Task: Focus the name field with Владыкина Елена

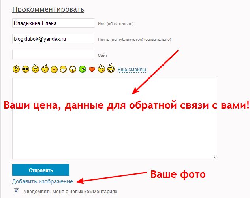Action: [53, 23]
